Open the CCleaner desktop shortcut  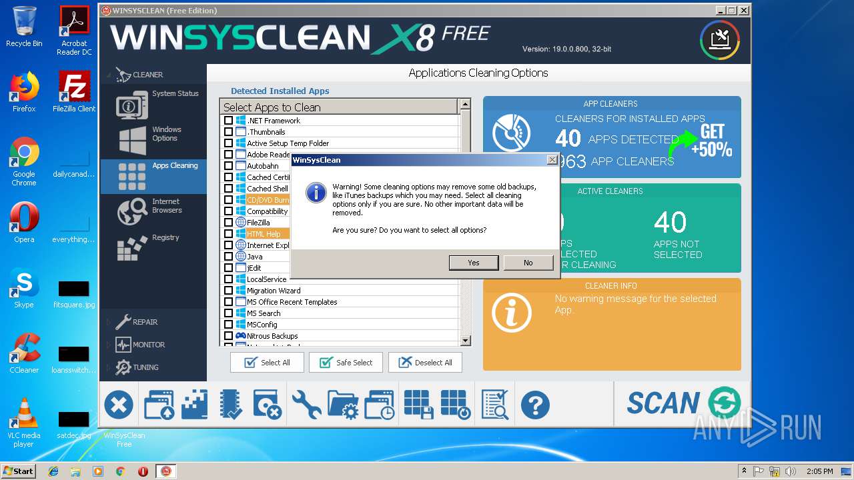pos(24,353)
